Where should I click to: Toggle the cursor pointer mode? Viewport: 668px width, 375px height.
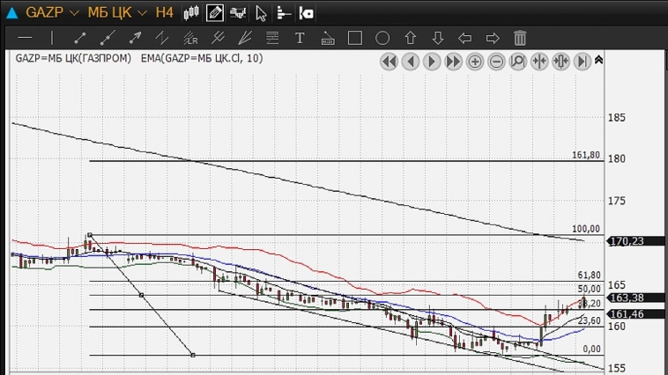tap(261, 12)
